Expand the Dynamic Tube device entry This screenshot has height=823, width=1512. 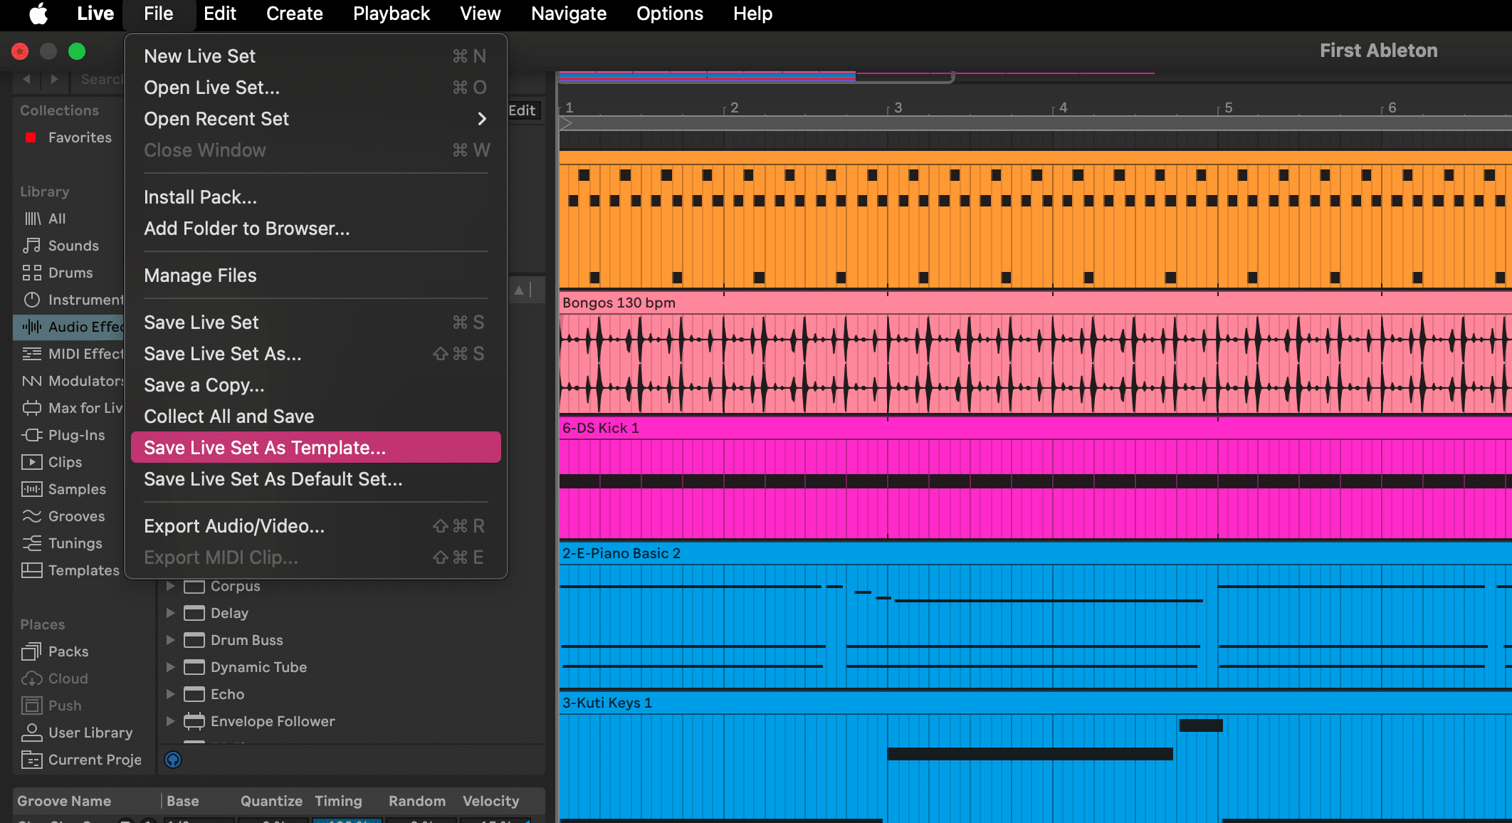[x=170, y=667]
